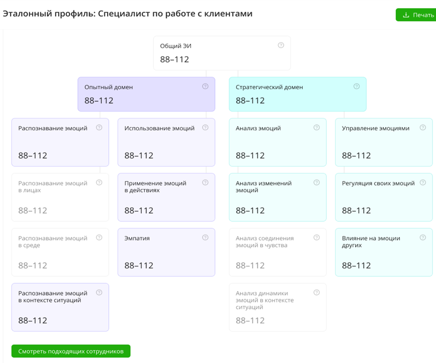
Task: Select the Распознавание эмоций в контексте ситуаций card
Action: point(60,307)
